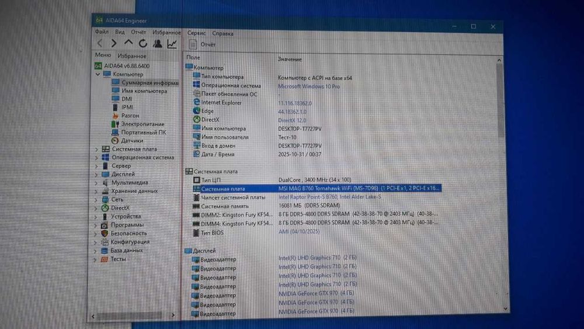
Task: Open the Сервис menu
Action: [x=196, y=33]
